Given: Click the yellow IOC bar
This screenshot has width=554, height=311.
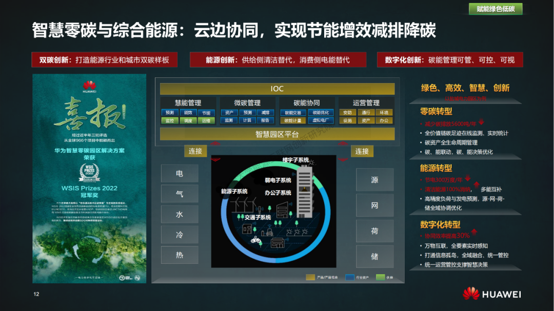Looking at the screenshot, I should (277, 89).
